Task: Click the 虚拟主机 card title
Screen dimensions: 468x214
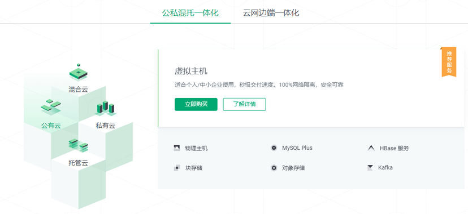Action: [x=191, y=72]
